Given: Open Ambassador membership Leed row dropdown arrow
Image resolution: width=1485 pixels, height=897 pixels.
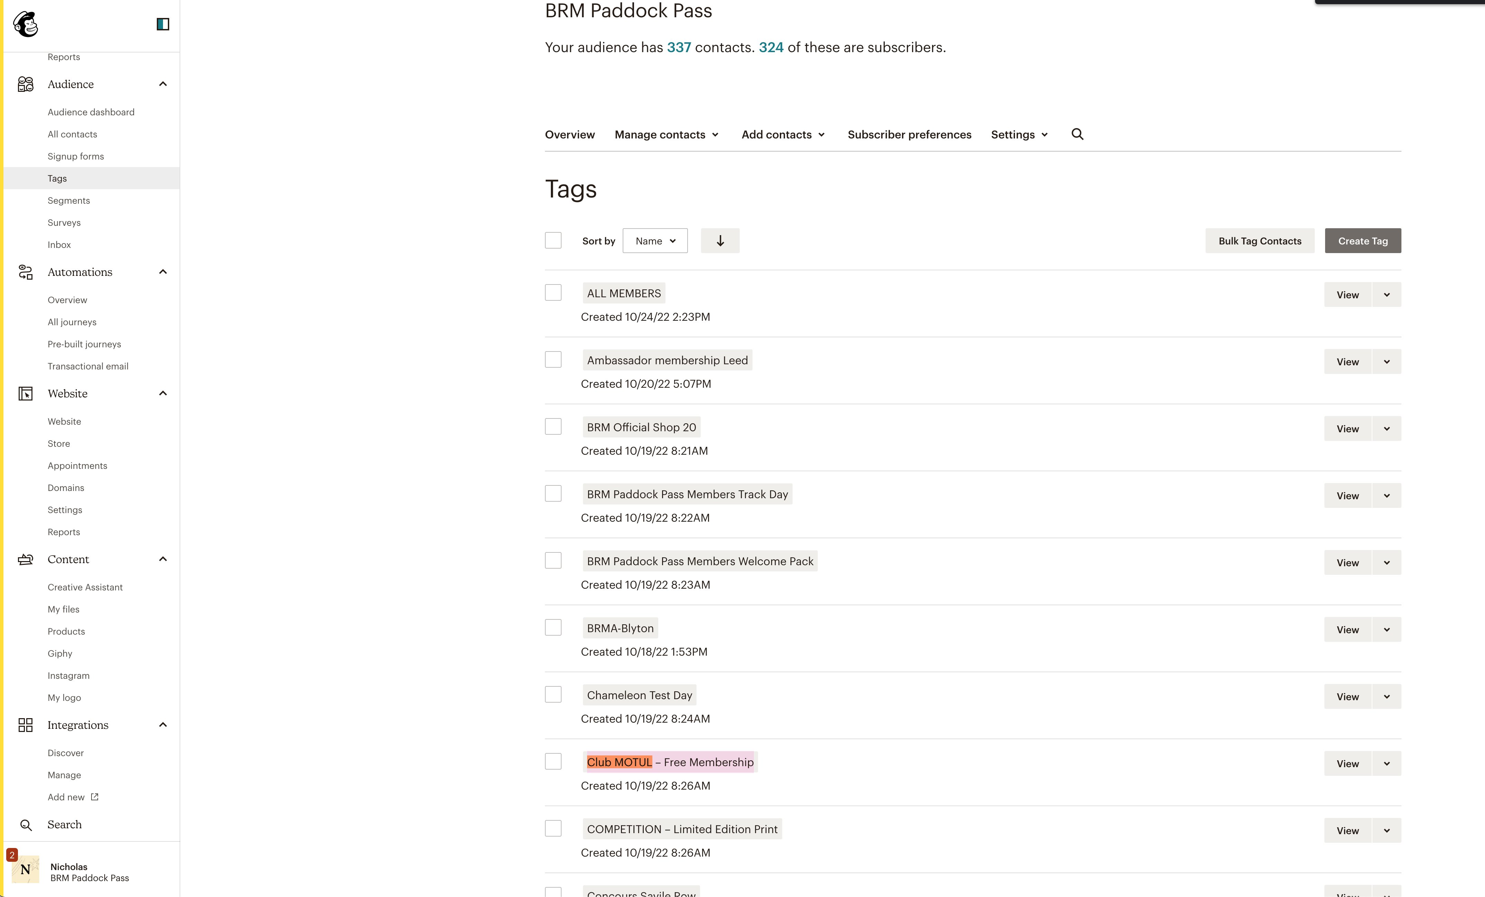Looking at the screenshot, I should point(1387,361).
